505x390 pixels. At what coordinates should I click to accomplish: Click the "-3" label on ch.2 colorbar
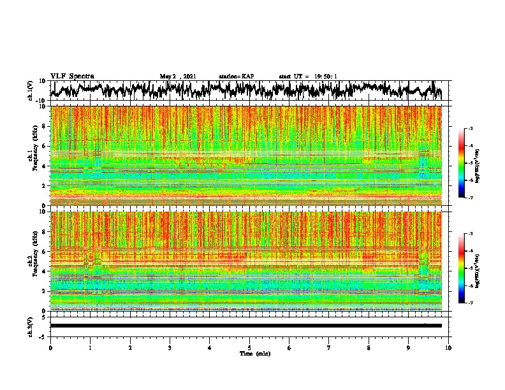pyautogui.click(x=470, y=234)
